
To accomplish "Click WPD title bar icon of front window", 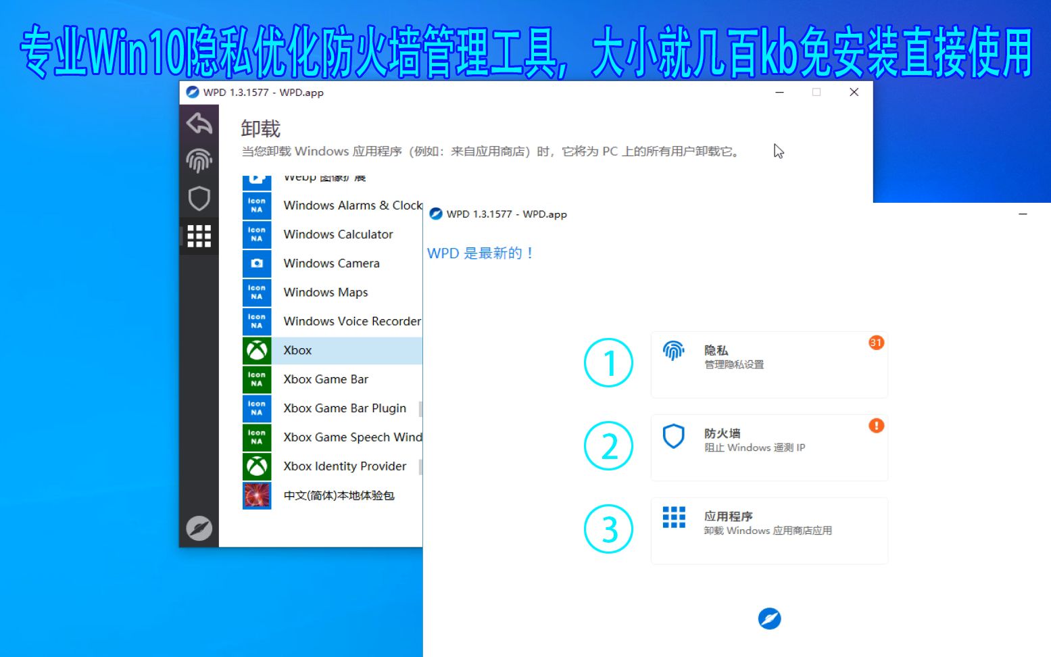I will click(436, 214).
